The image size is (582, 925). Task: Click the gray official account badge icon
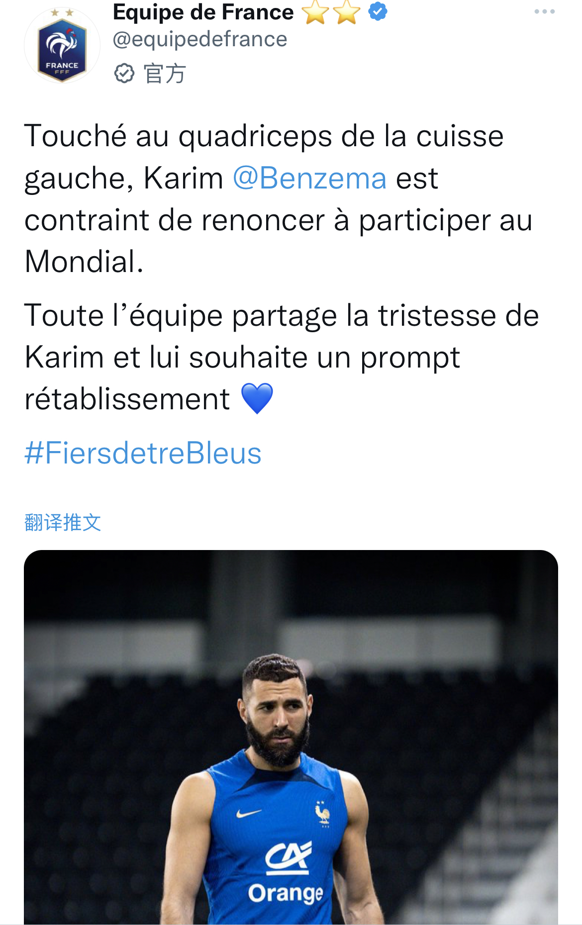(124, 74)
